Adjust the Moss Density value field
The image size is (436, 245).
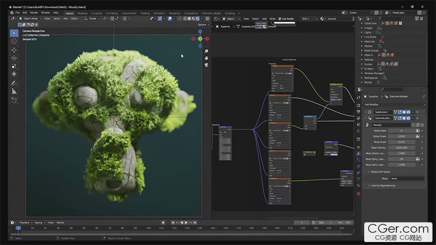401,148
